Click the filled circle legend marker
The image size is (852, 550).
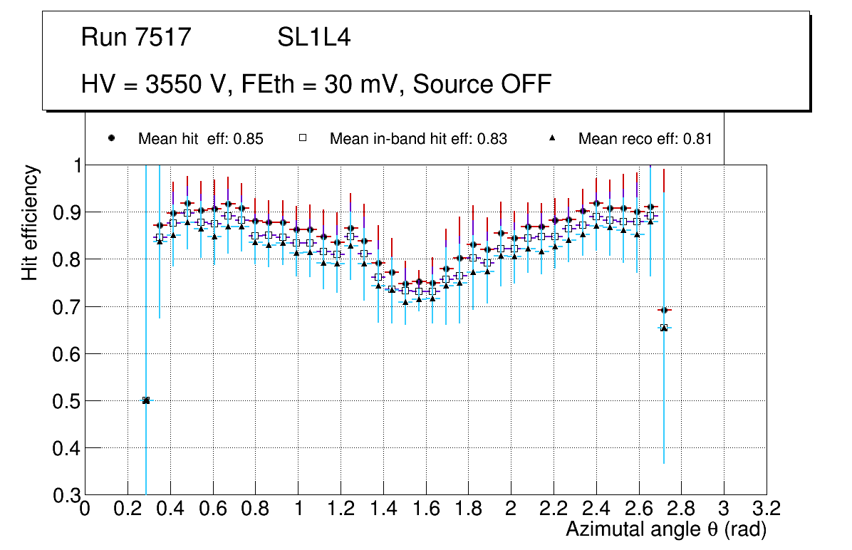(x=111, y=138)
